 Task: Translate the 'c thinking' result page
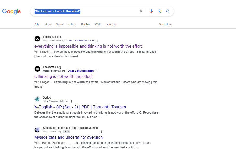click(81, 71)
